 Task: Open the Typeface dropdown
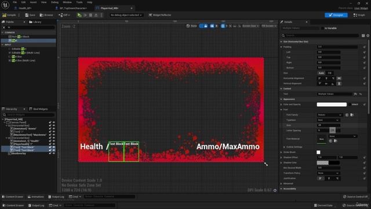pos(329,120)
